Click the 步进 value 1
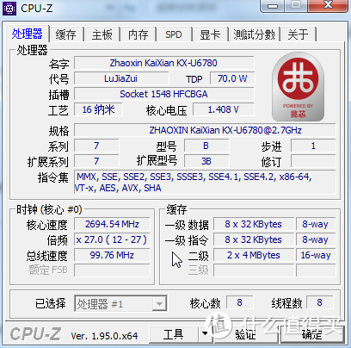The width and height of the screenshot is (351, 348). pos(313,146)
